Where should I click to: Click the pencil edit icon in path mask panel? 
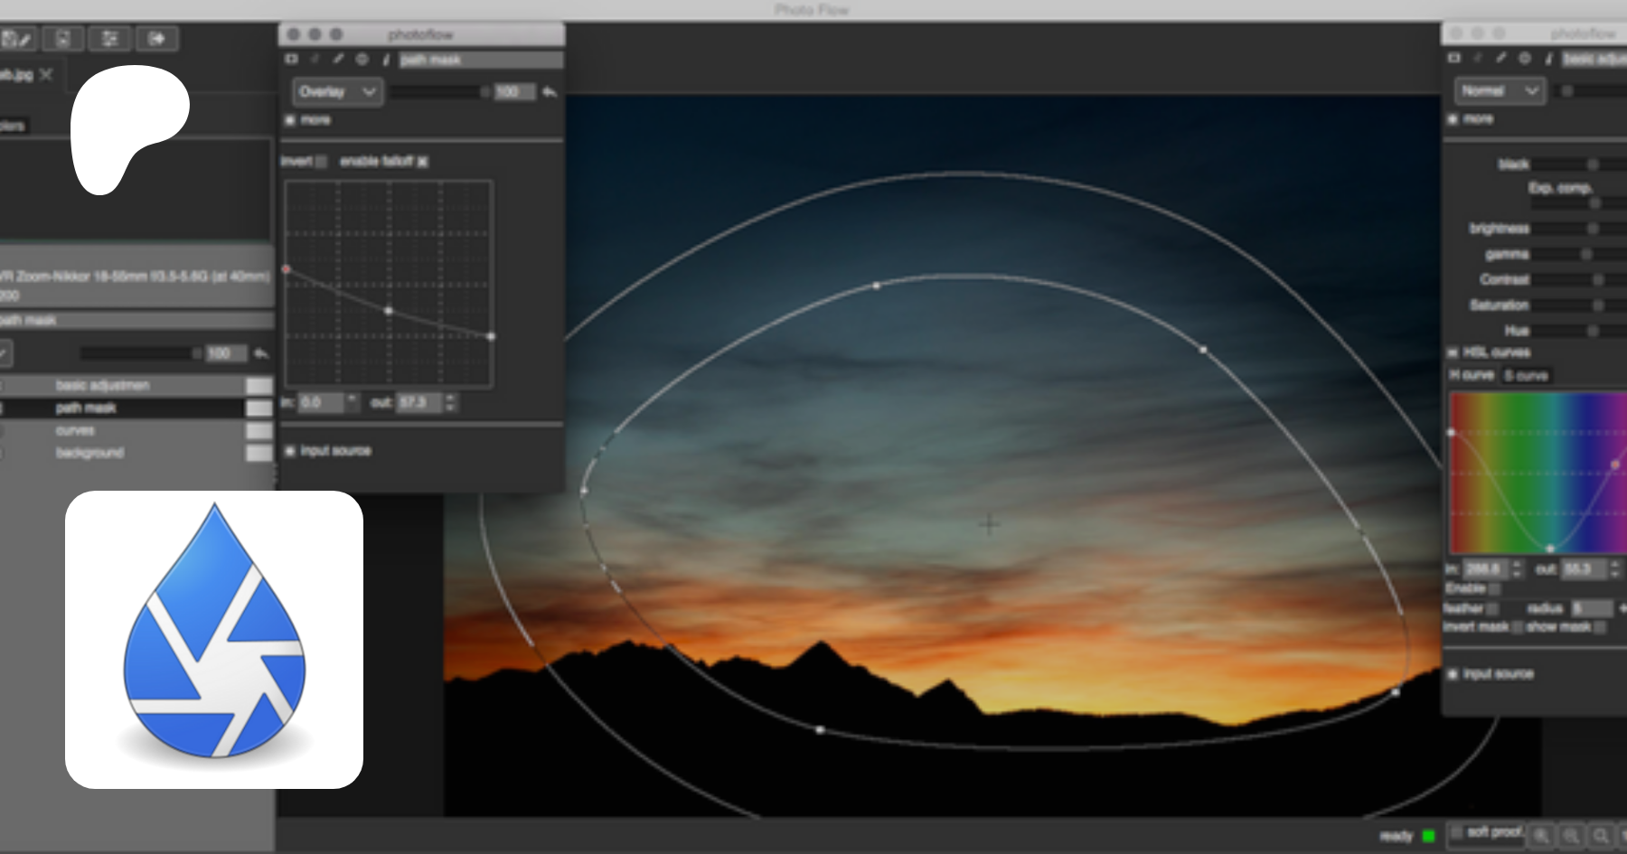[x=338, y=60]
